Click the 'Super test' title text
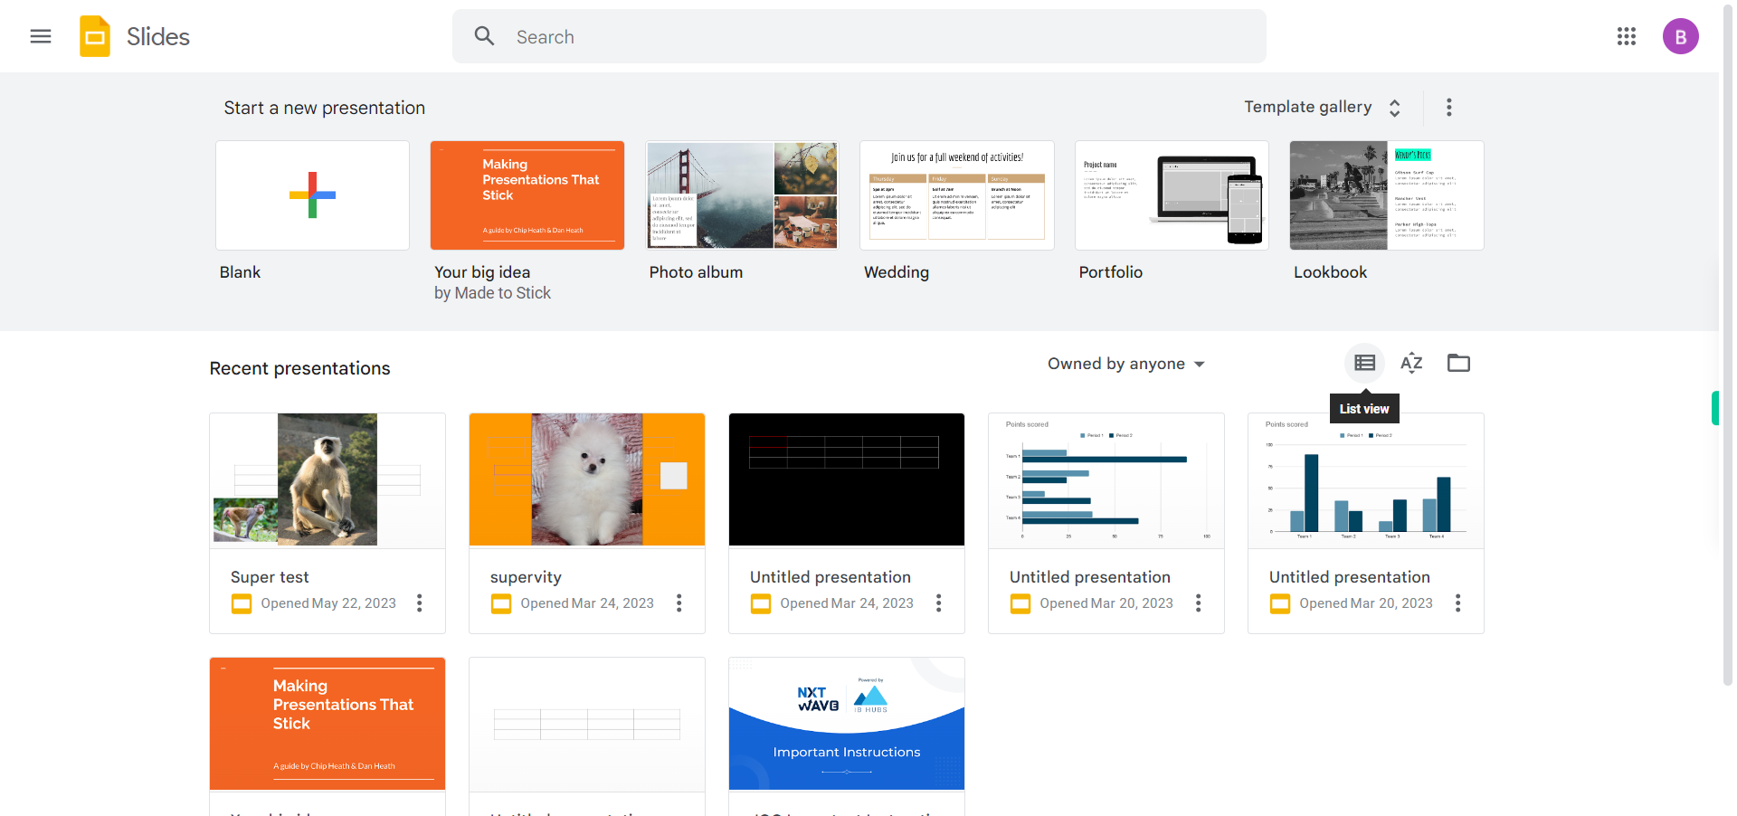Screen dimensions: 1737x816 (270, 577)
